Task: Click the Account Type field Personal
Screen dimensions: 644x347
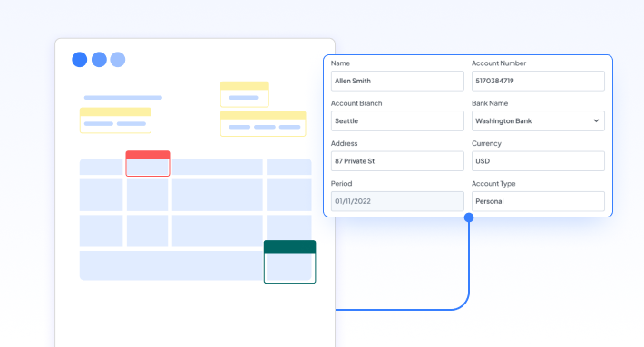Action: [x=538, y=201]
